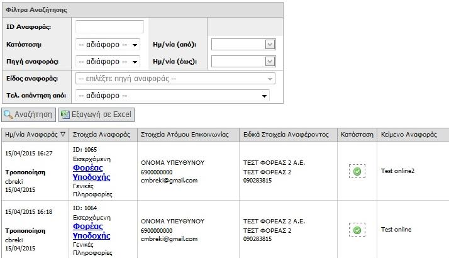This screenshot has width=449, height=258.
Task: Click the green status icon for report 1065
Action: pyautogui.click(x=357, y=171)
